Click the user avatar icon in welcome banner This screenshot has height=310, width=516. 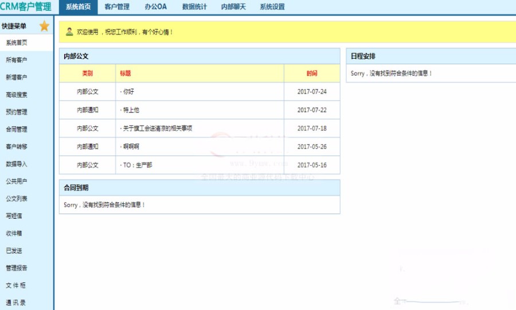click(x=69, y=32)
